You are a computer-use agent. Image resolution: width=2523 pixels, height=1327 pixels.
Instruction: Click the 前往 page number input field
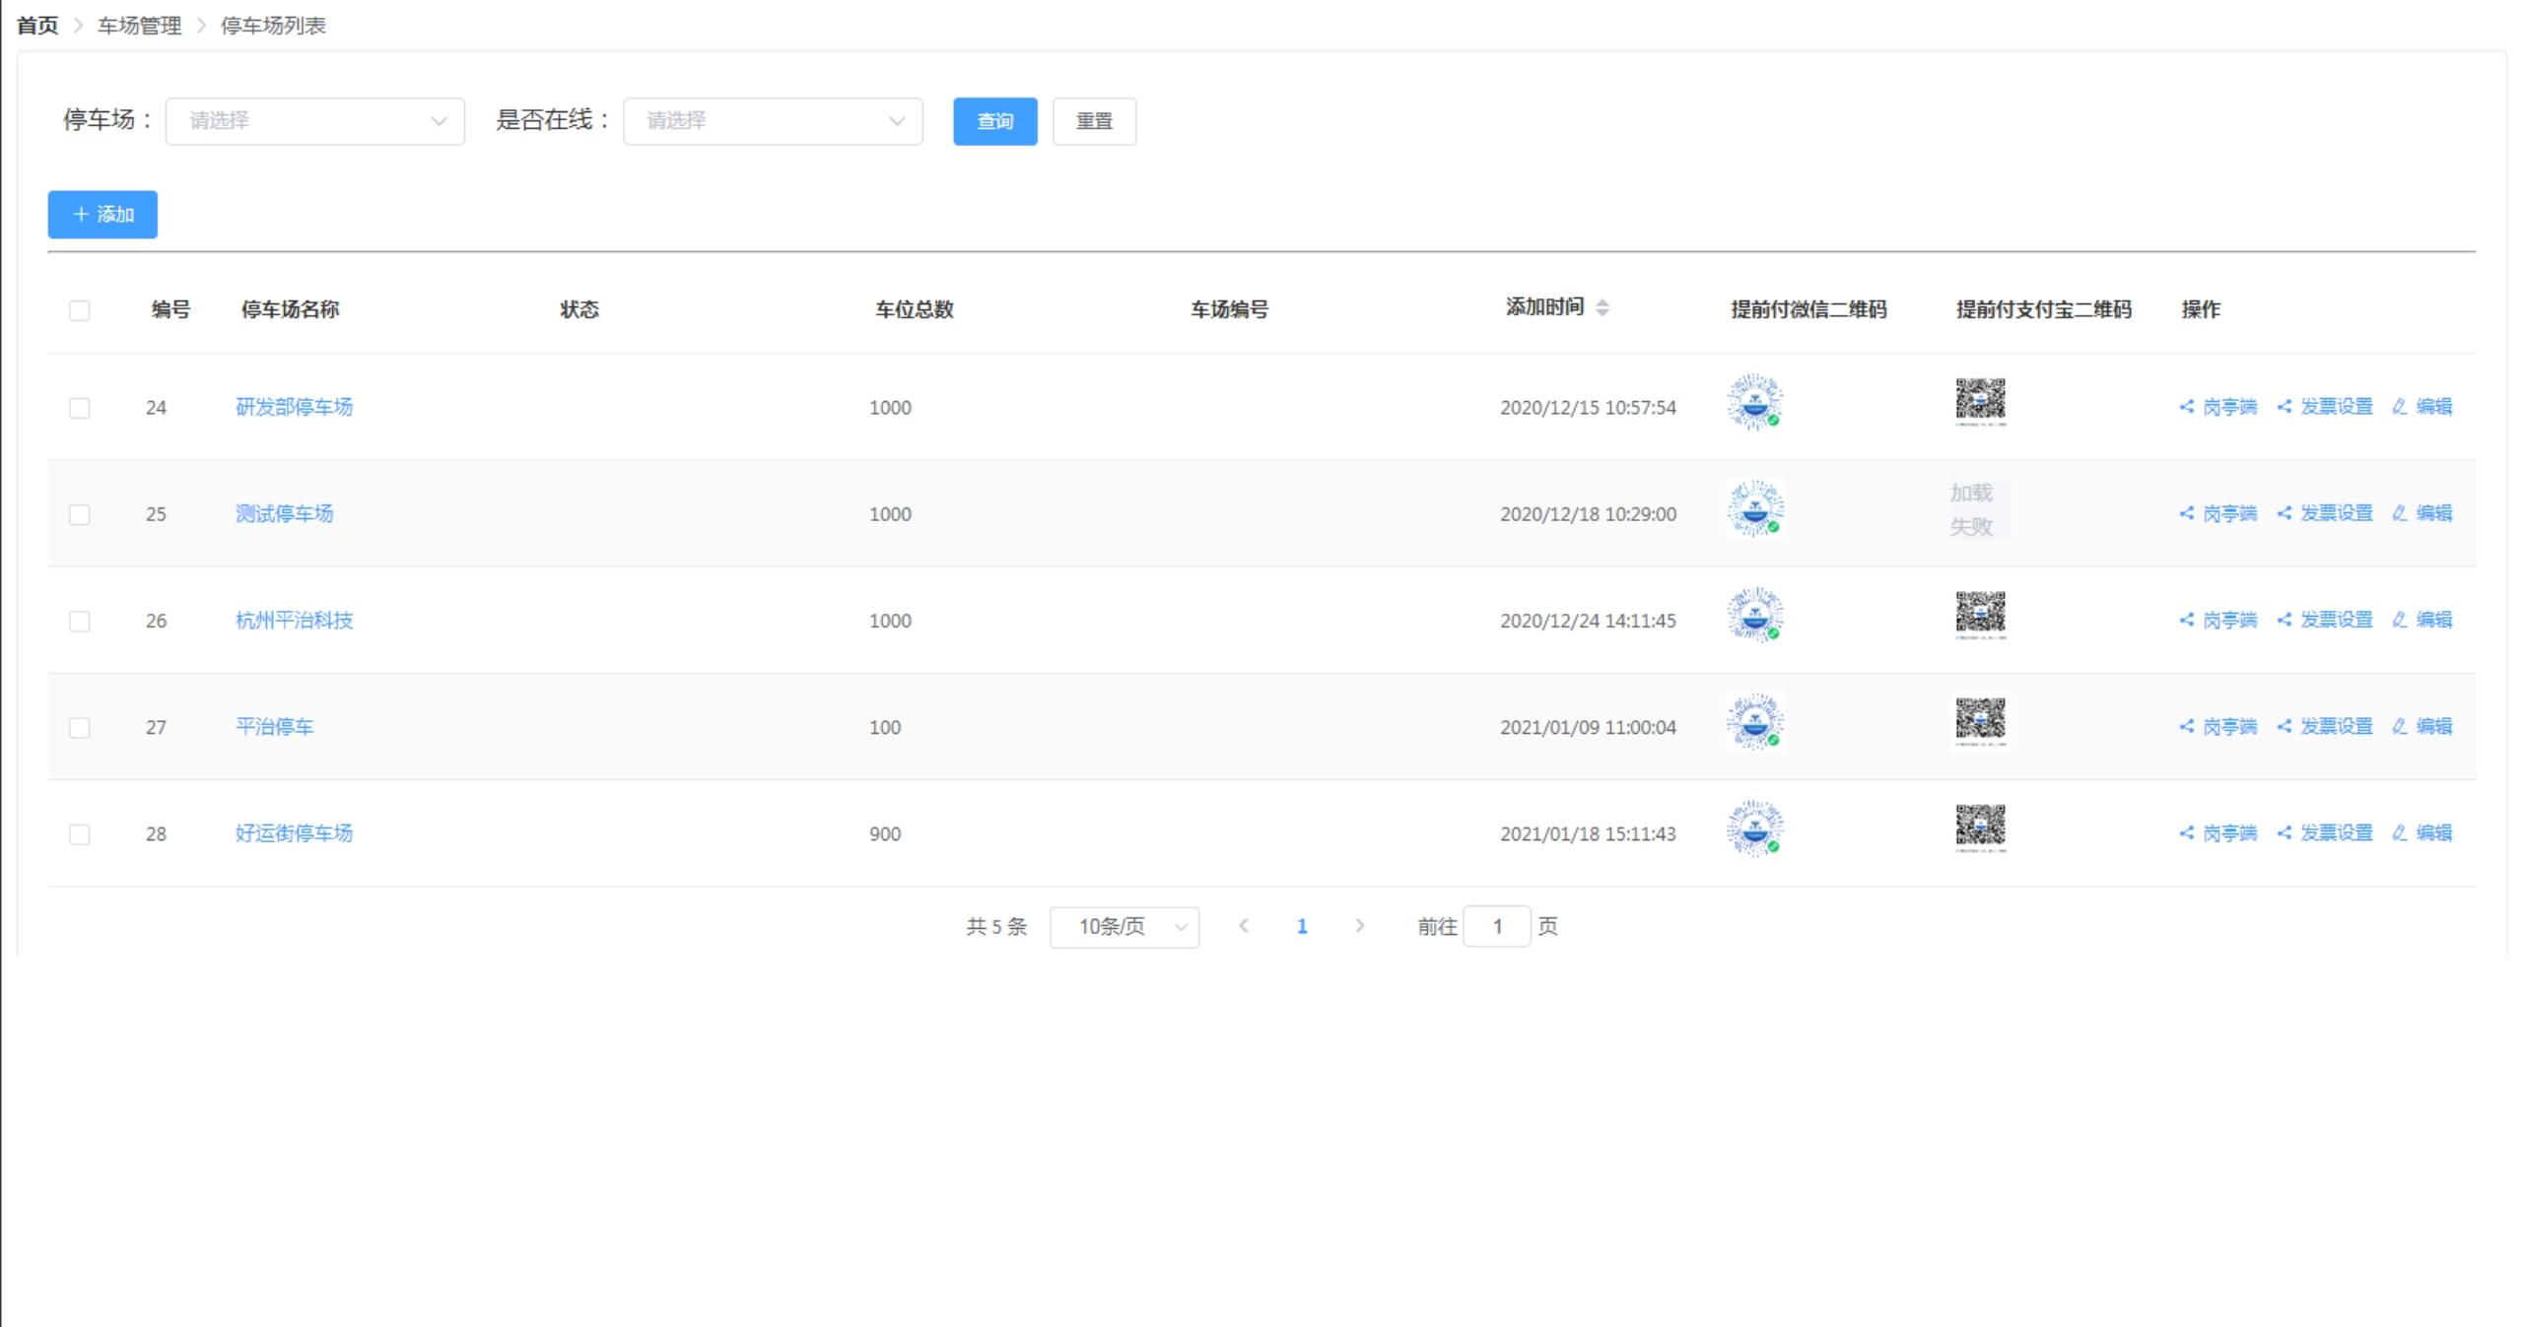(1497, 926)
